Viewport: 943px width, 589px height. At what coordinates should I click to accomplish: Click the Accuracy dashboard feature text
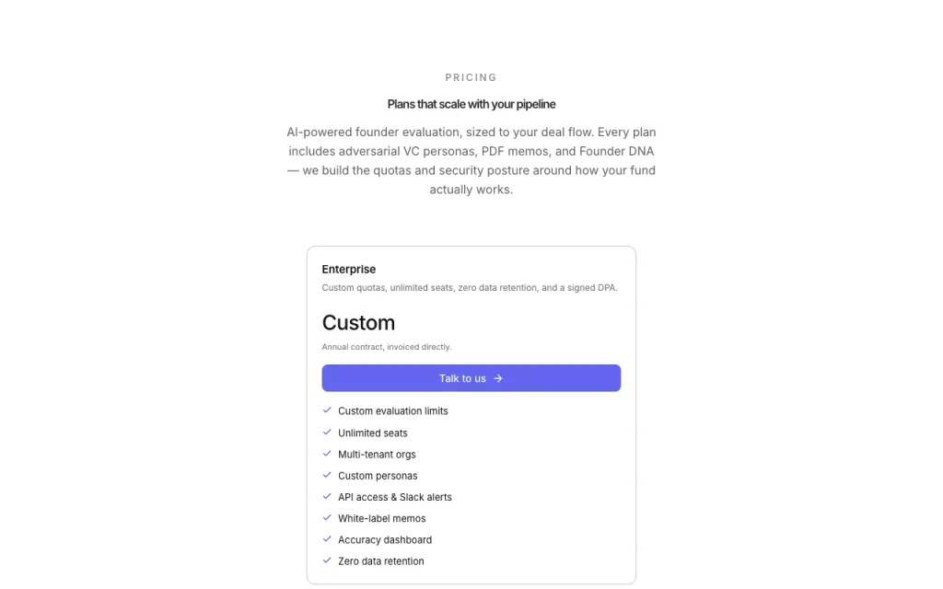pyautogui.click(x=385, y=539)
